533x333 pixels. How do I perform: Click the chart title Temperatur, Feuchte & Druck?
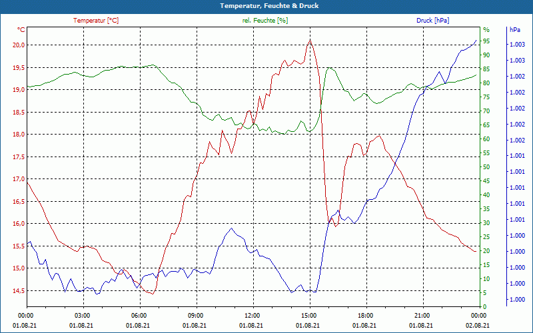pos(269,6)
